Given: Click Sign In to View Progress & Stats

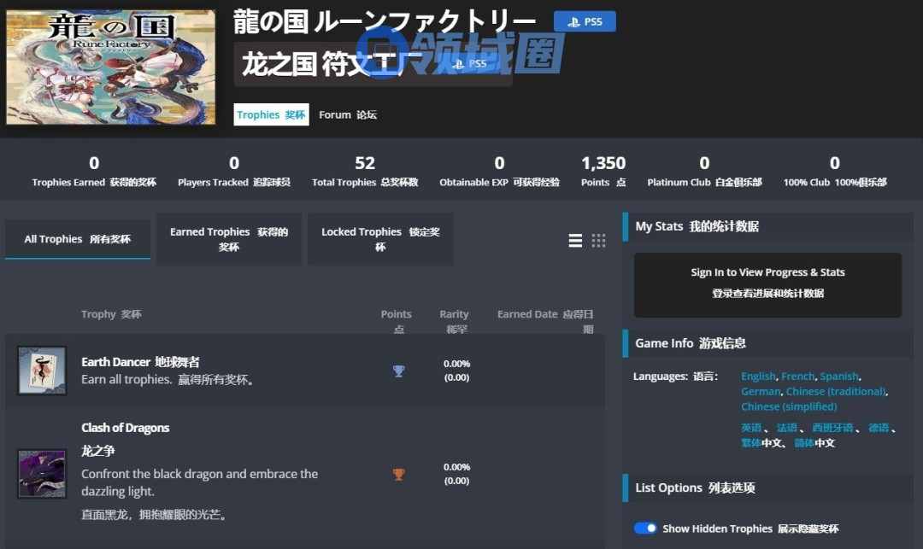Looking at the screenshot, I should pos(767,283).
